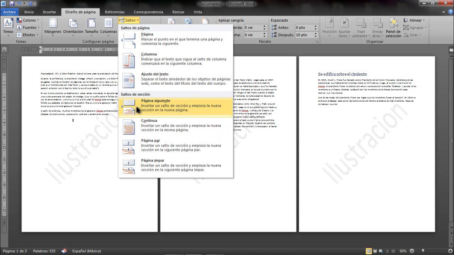
Task: Switch to the Correspondencia tab
Action: pos(149,12)
